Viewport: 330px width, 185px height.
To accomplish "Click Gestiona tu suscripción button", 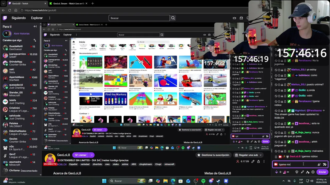I will (213, 155).
